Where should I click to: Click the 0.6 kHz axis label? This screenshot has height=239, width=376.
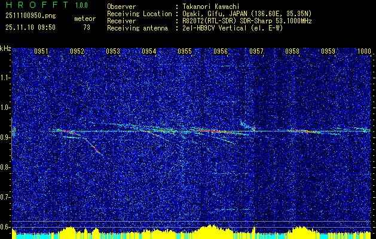click(5, 227)
